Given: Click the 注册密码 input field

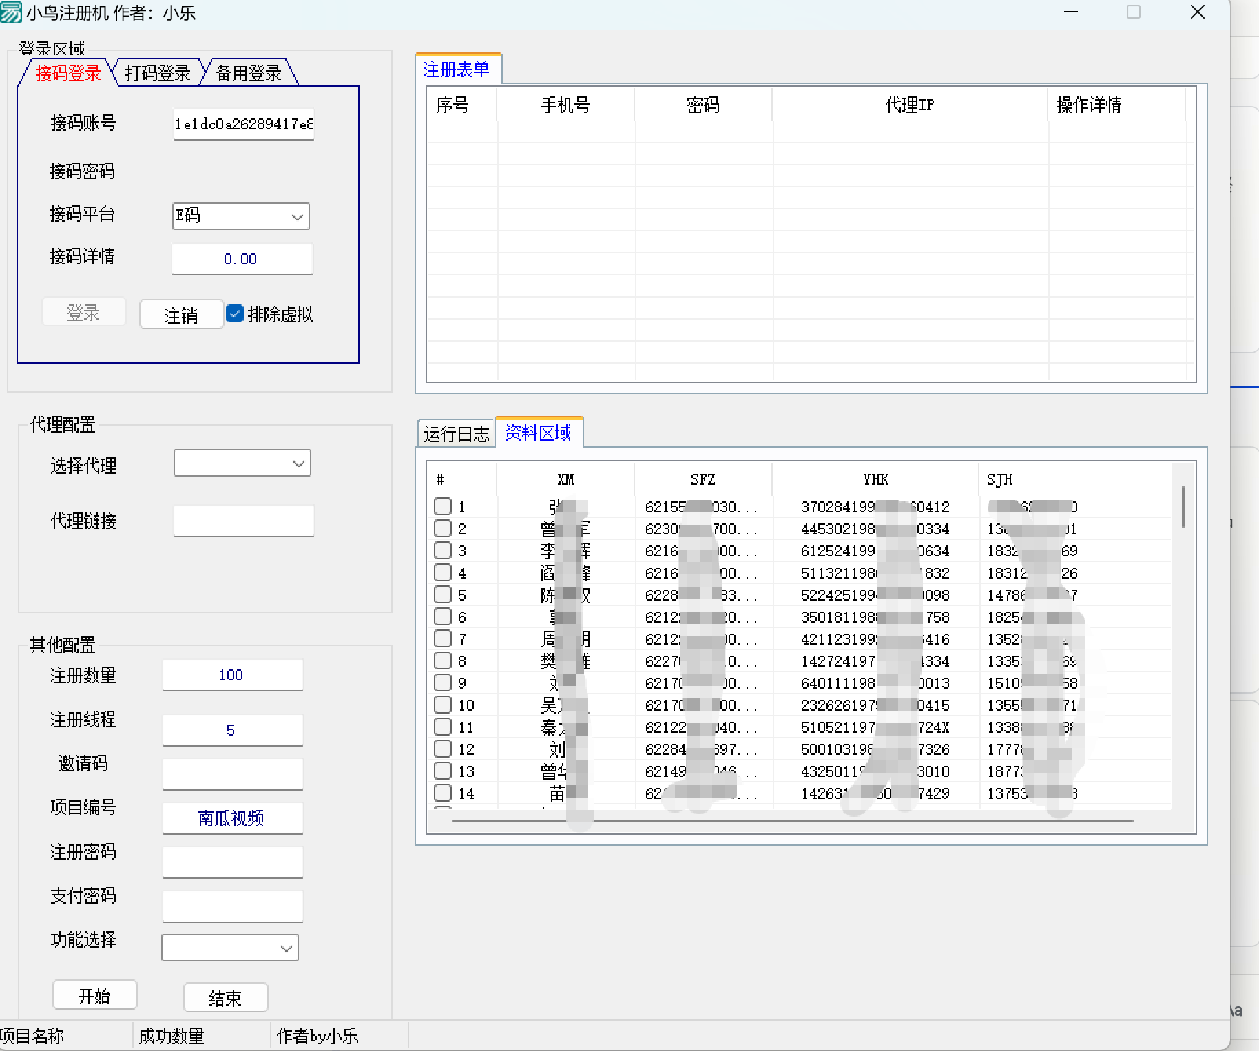Looking at the screenshot, I should point(232,862).
